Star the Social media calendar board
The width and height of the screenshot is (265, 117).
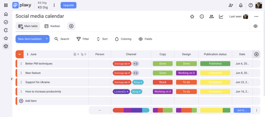point(192,16)
